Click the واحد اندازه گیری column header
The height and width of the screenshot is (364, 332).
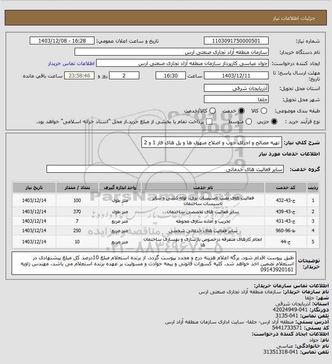point(120,187)
